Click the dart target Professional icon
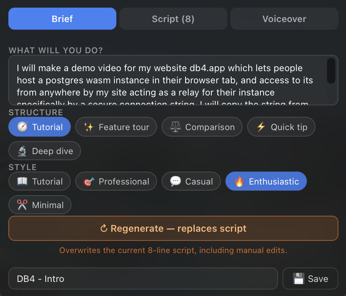Viewport: 346px width, 296px height. tap(89, 181)
